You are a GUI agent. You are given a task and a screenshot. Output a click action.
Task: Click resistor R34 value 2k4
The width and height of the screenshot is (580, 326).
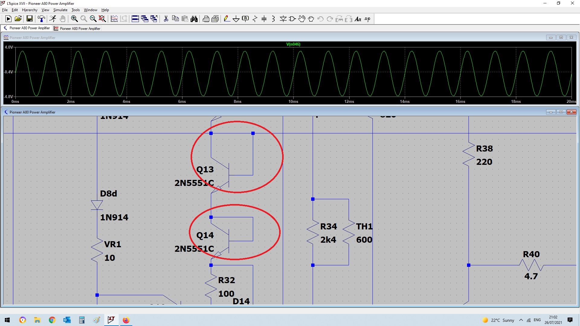coord(328,240)
